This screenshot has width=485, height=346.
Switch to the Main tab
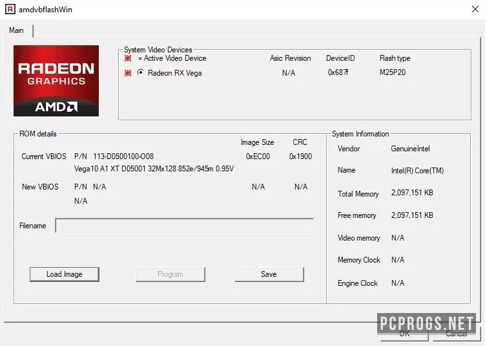16,30
